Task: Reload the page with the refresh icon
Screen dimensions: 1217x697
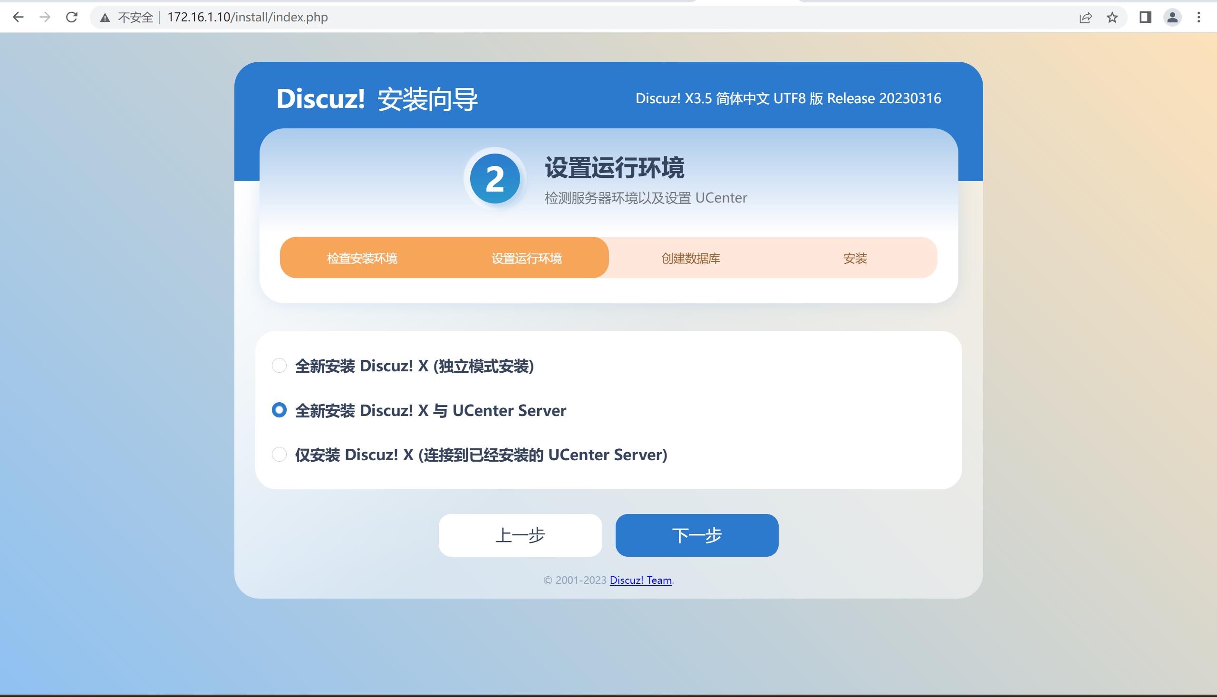Action: point(72,17)
